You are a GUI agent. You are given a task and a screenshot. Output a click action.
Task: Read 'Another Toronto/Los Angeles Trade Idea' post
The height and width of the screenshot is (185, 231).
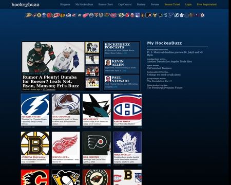tap(169, 62)
